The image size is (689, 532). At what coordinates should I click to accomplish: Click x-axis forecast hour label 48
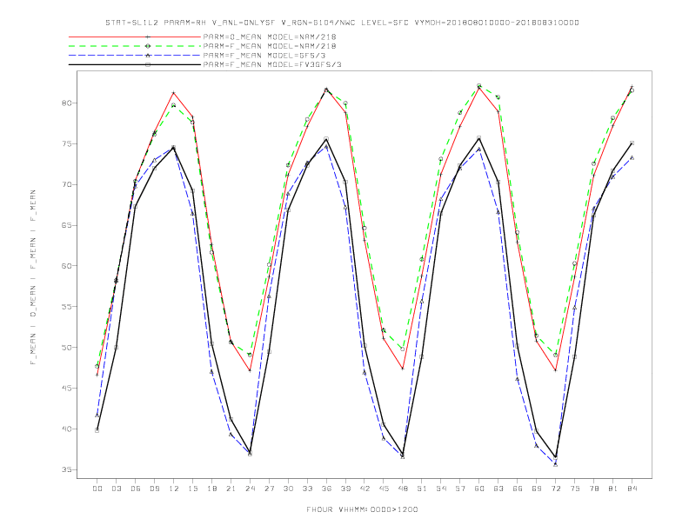(403, 489)
